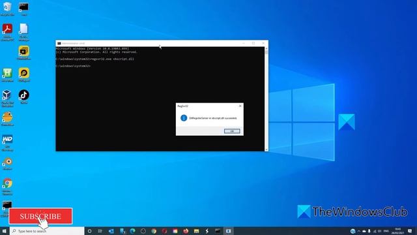Image resolution: width=417 pixels, height=235 pixels.
Task: Open the Blender desktop shortcut
Action: [7, 163]
